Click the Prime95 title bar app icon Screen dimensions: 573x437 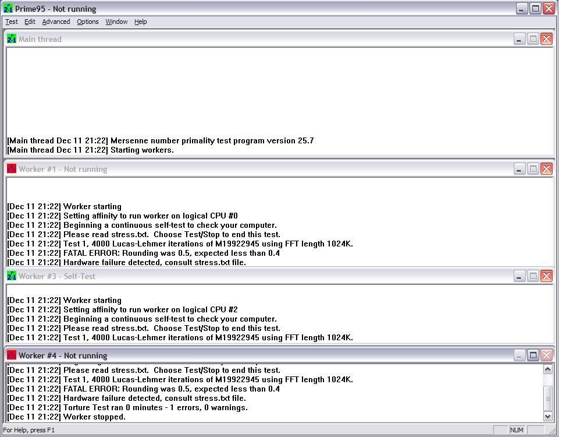click(8, 8)
